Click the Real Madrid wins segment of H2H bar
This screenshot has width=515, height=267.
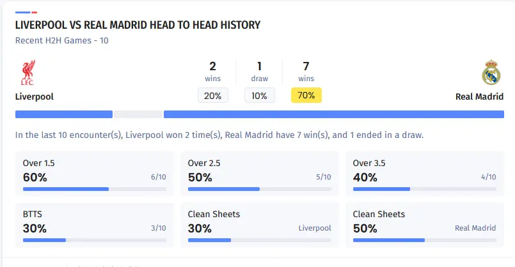pyautogui.click(x=333, y=114)
